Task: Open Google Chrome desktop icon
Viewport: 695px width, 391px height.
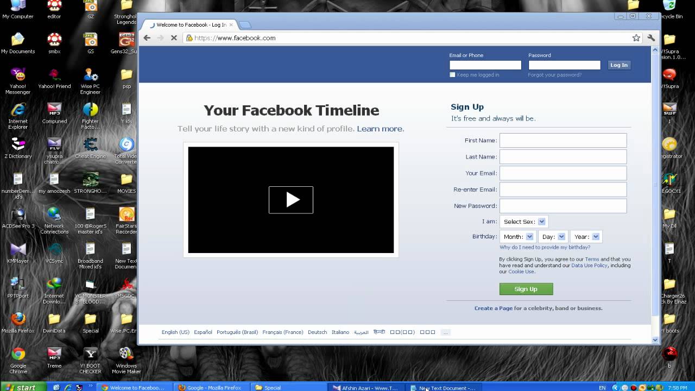Action: pyautogui.click(x=18, y=361)
